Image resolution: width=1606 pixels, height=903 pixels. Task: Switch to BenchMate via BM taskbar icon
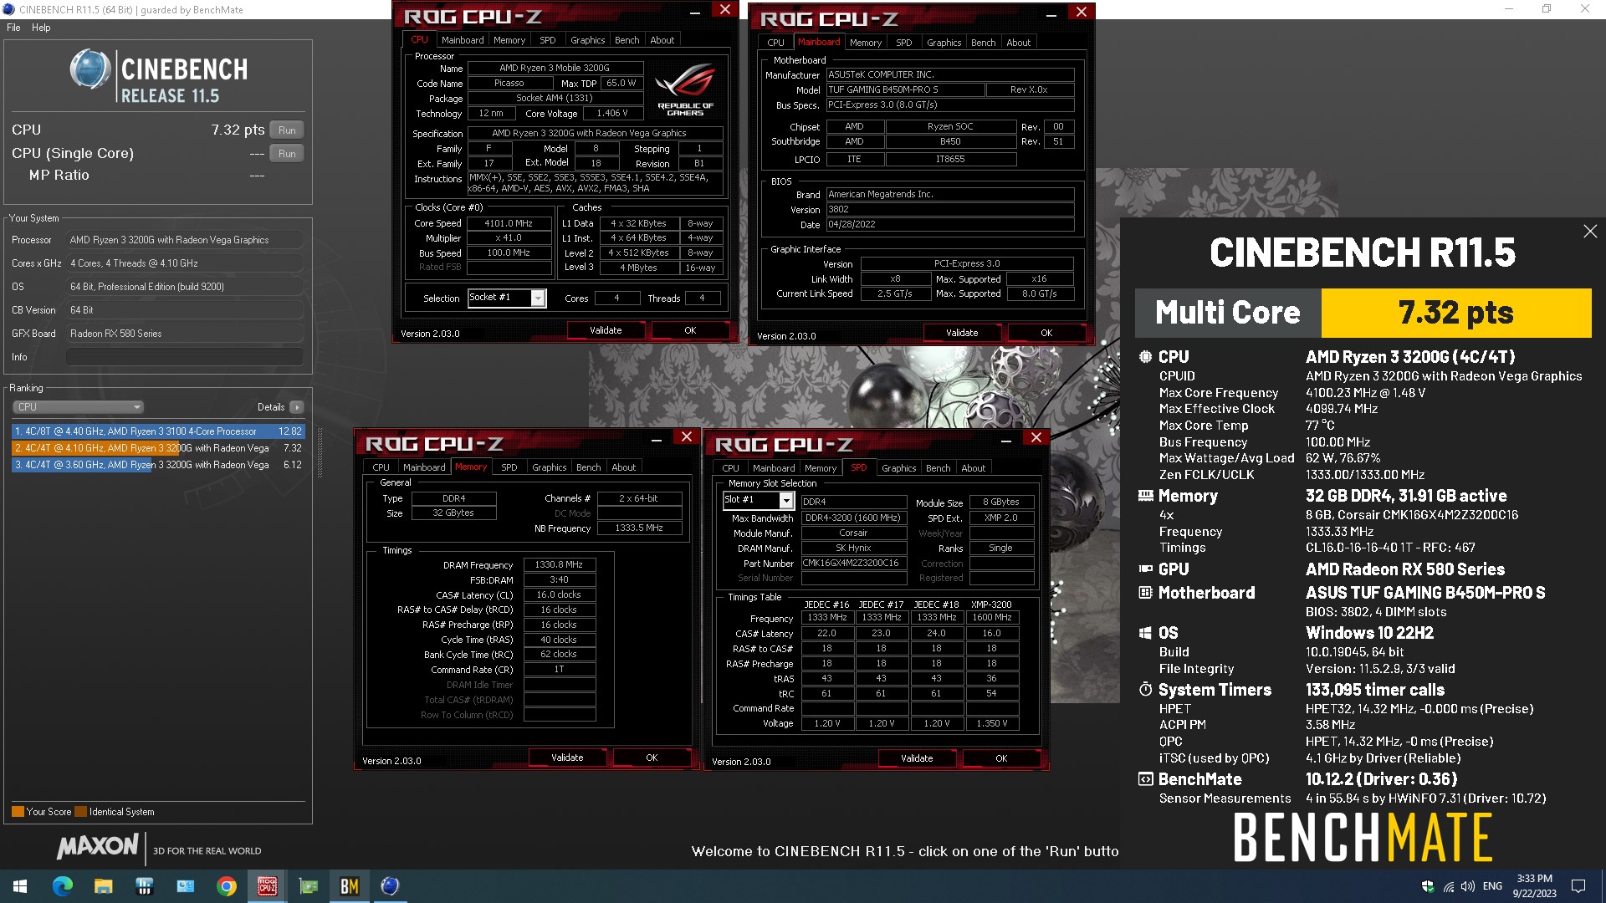(x=349, y=886)
